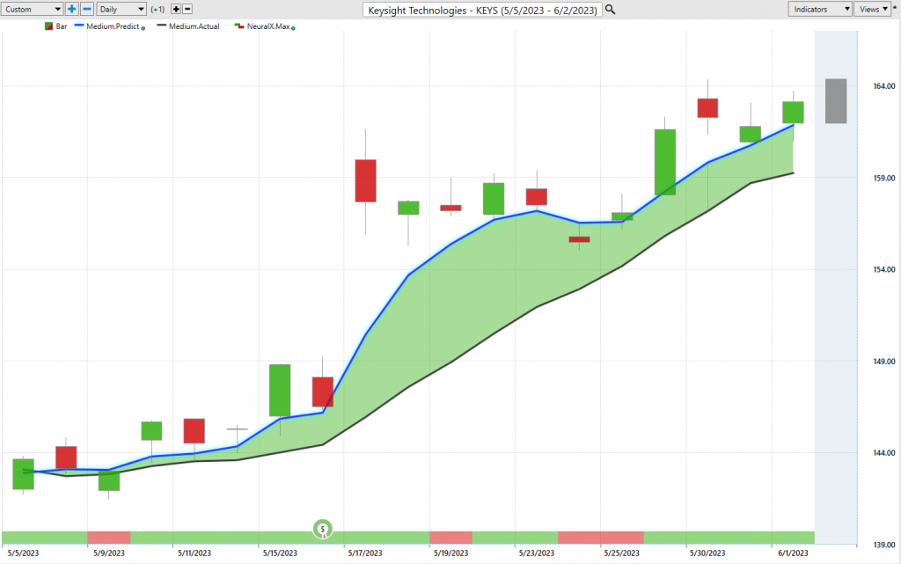
Task: Click the dot beside NeuralX.Max
Action: (x=293, y=28)
